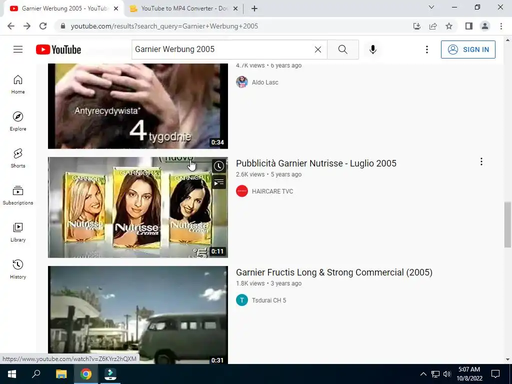
Task: Open Explore in the sidebar
Action: tap(18, 121)
